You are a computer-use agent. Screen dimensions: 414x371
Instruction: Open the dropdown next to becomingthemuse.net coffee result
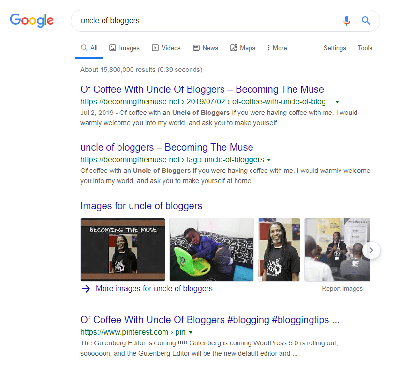click(337, 102)
